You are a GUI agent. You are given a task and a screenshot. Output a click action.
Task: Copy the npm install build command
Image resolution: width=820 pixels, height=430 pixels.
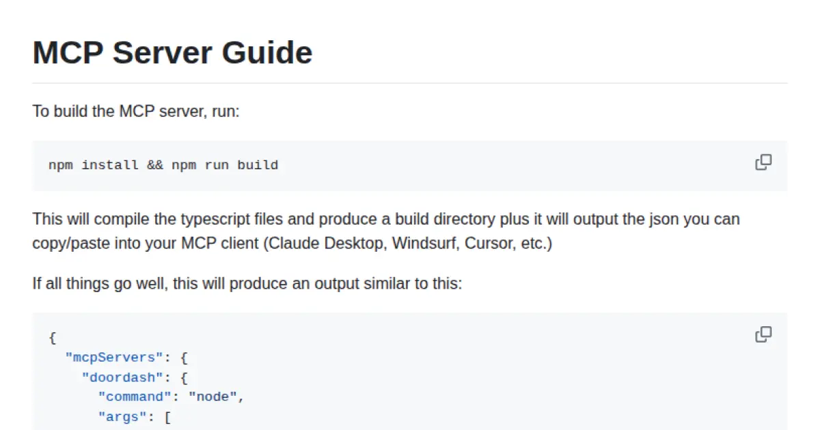pyautogui.click(x=763, y=162)
